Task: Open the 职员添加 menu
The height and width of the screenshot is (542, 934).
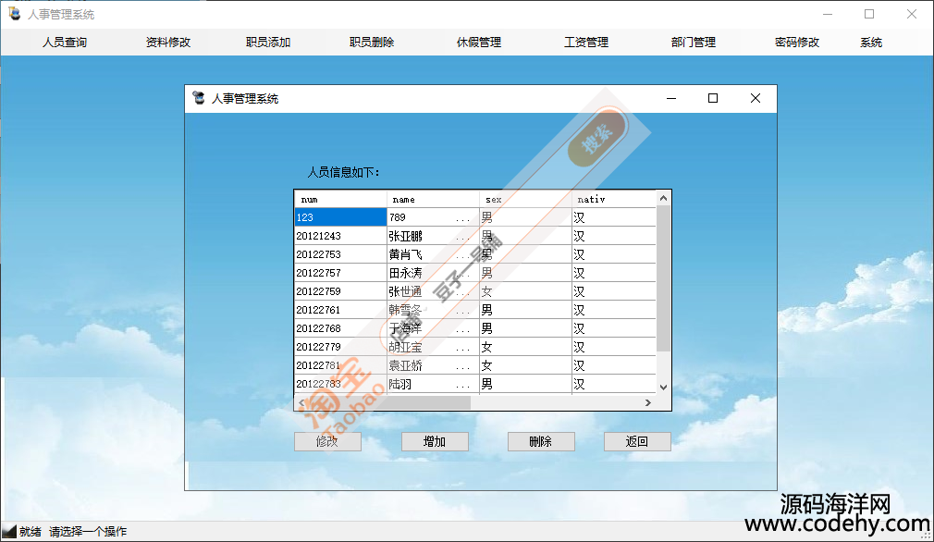Action: coord(268,43)
